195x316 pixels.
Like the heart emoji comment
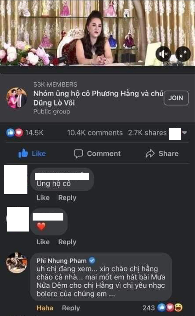43,242
